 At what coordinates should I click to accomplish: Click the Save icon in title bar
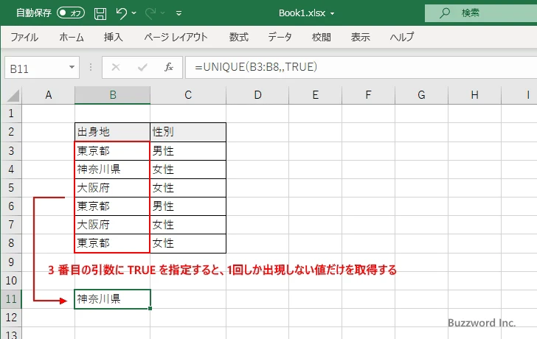[x=100, y=13]
